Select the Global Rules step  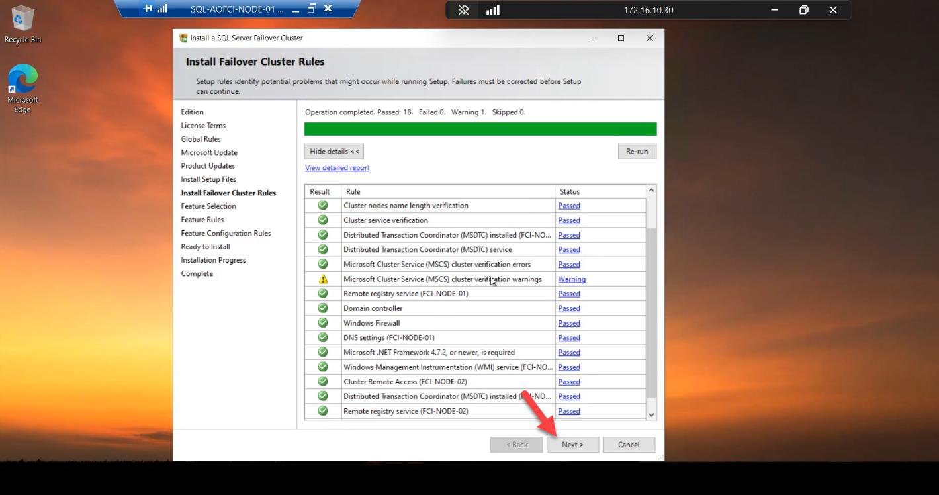click(201, 139)
